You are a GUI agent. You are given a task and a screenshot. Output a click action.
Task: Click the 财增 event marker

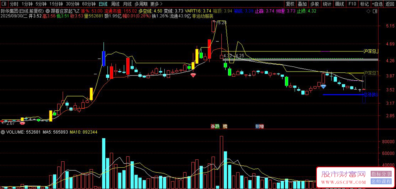(x=260, y=126)
